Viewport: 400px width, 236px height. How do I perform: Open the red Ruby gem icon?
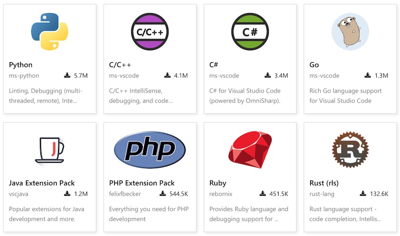(x=250, y=150)
